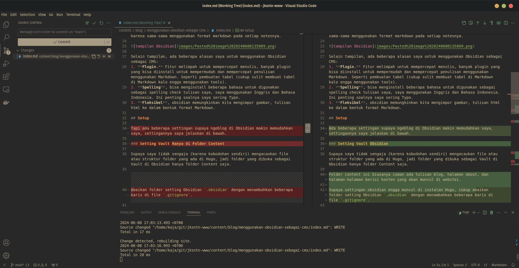This screenshot has width=519, height=268.
Task: Toggle whitespace rendering with the pilcrow icon
Action: [491, 23]
